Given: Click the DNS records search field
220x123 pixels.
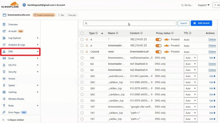Looking at the screenshot, I should click(x=130, y=23).
